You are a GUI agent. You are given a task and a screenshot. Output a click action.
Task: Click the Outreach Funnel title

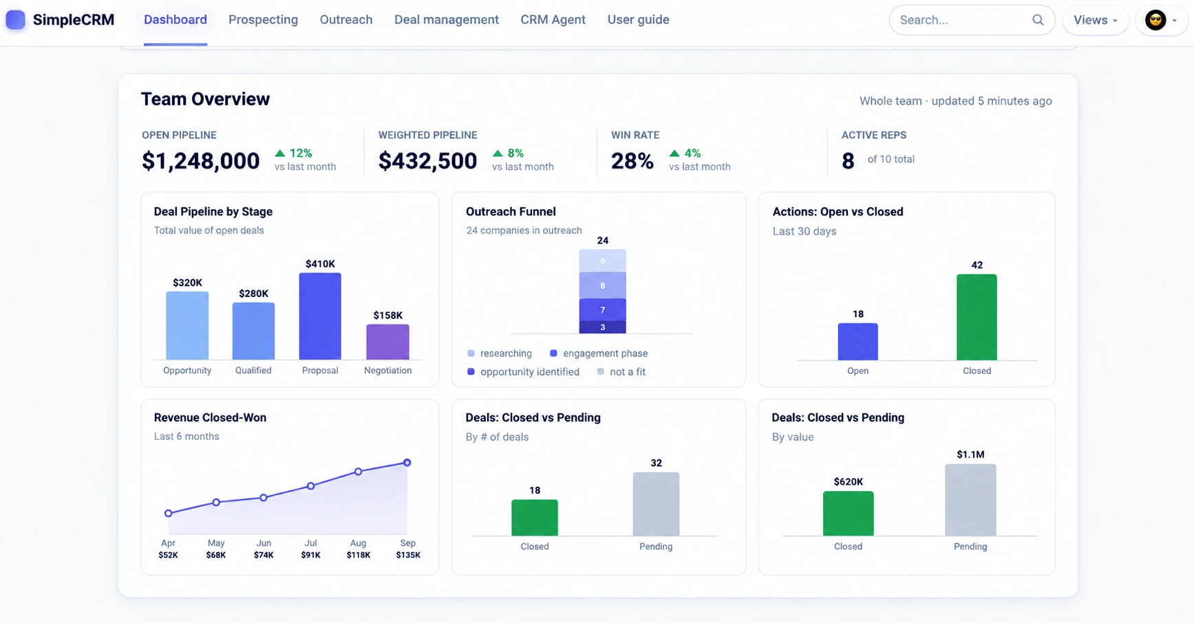pos(511,212)
